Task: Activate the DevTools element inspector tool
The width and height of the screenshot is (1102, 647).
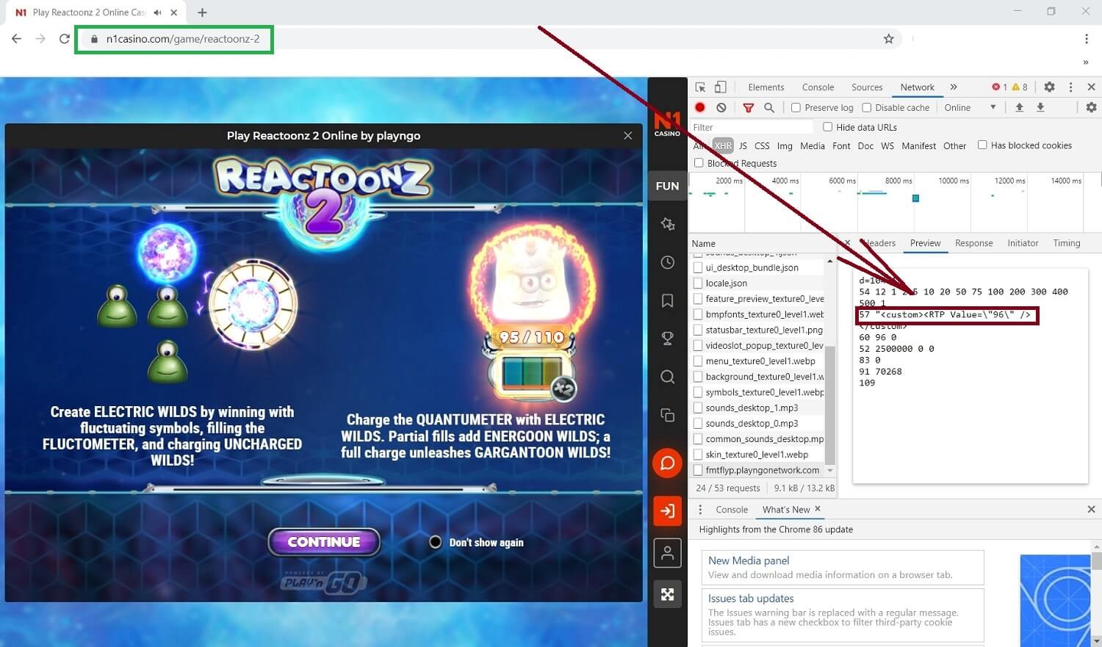Action: pyautogui.click(x=700, y=87)
